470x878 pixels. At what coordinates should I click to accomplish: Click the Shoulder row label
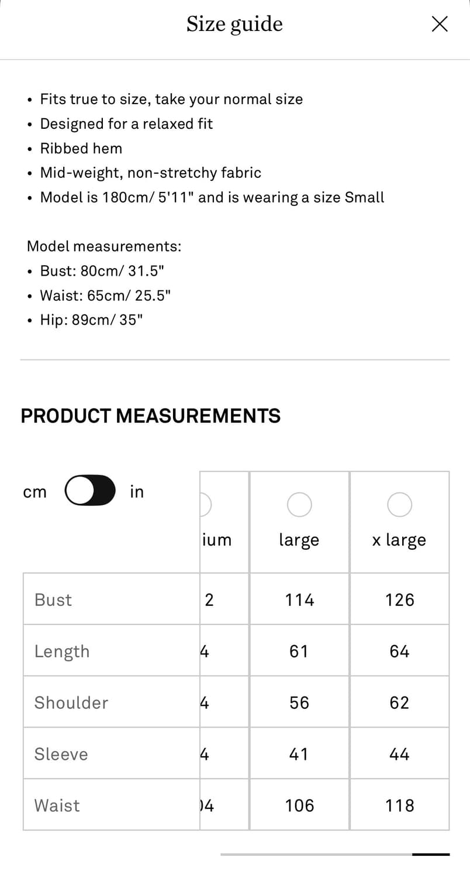coord(71,702)
